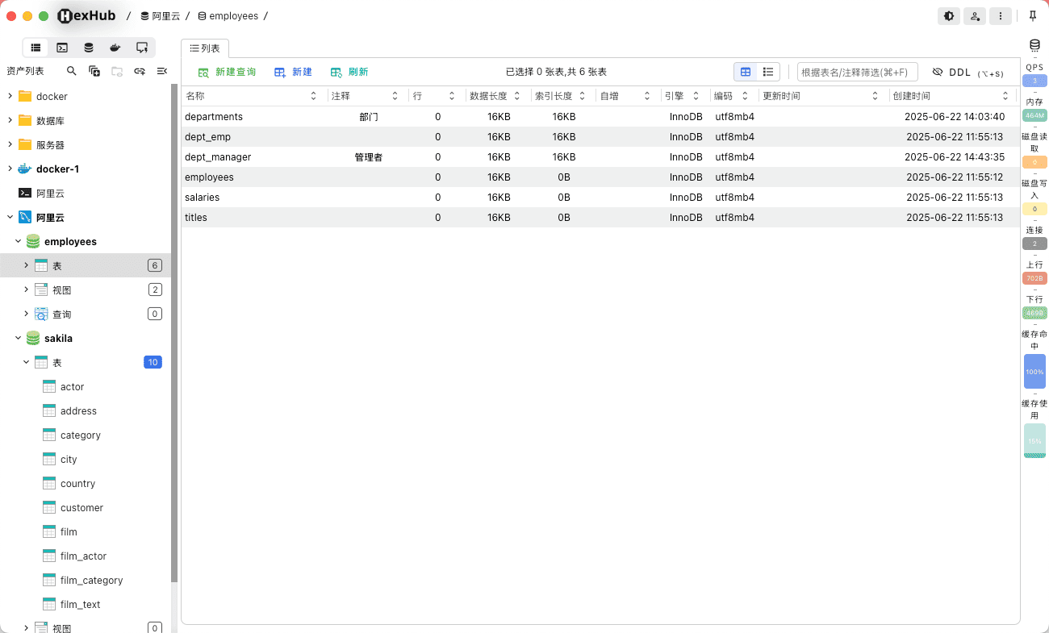Click the 新建查询 button
The width and height of the screenshot is (1049, 633).
227,72
